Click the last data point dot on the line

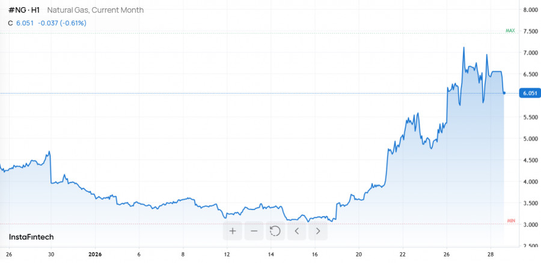click(x=504, y=92)
